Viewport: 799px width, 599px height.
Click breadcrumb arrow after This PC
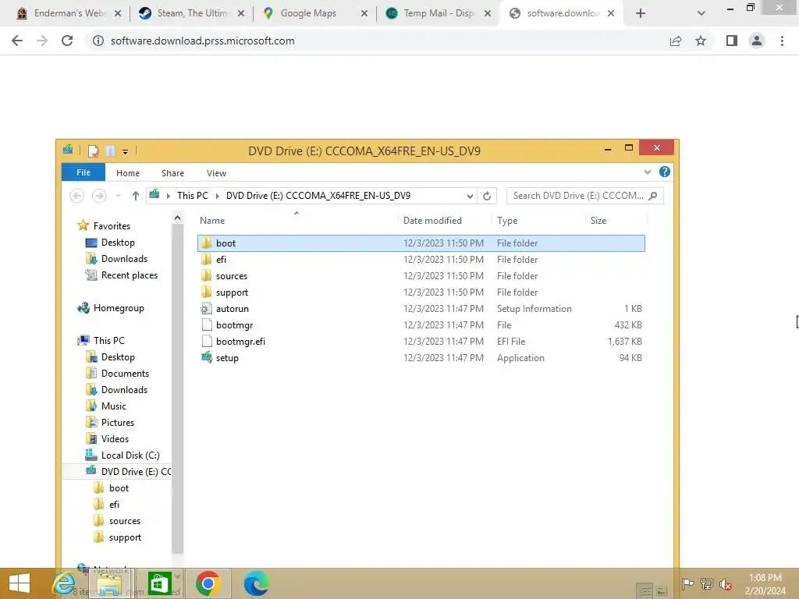(x=217, y=196)
